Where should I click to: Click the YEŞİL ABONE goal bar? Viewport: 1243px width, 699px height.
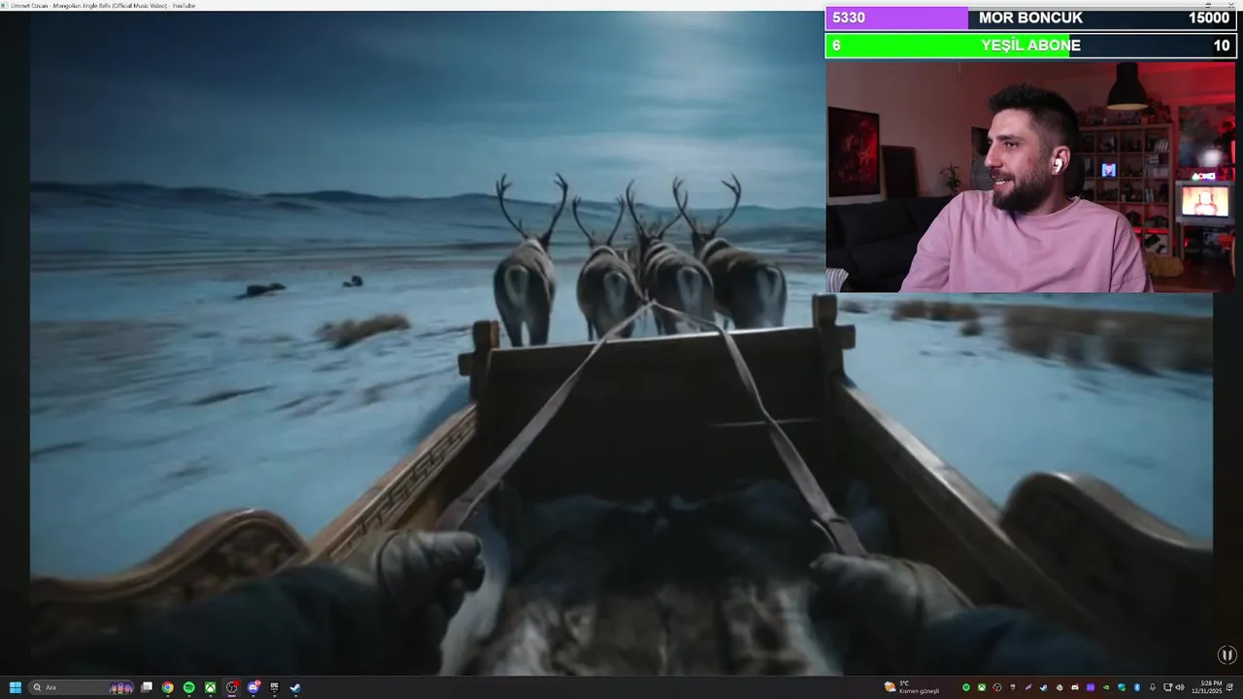pyautogui.click(x=1030, y=46)
